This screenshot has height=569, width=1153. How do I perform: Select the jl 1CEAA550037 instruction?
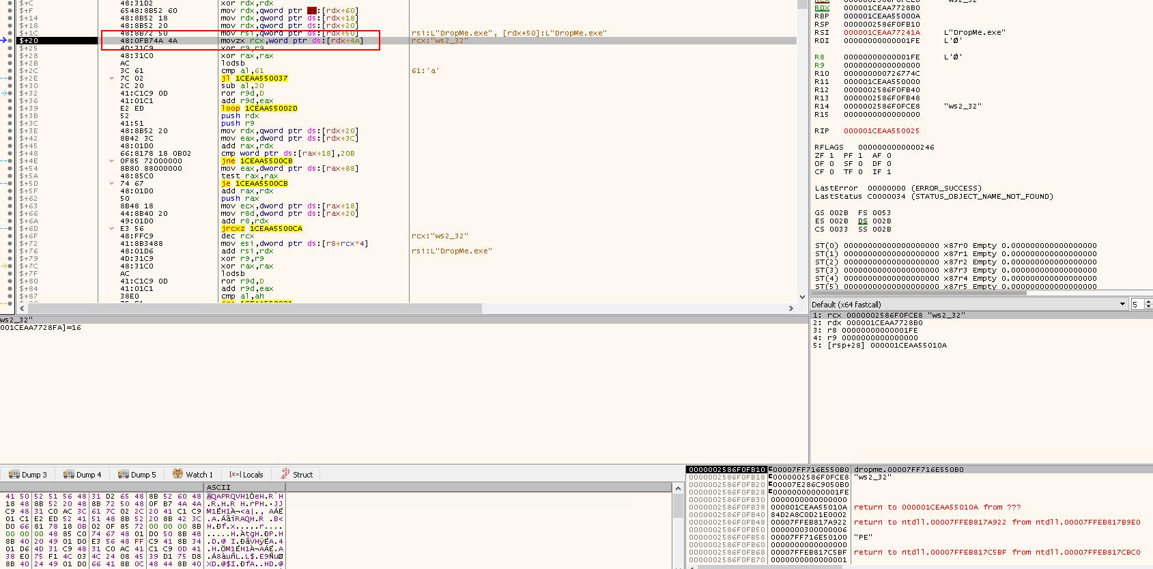255,79
